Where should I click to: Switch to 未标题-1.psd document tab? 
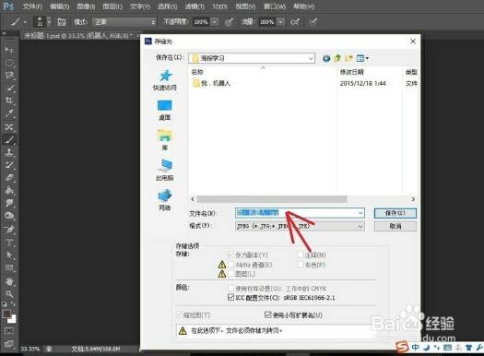pos(78,36)
